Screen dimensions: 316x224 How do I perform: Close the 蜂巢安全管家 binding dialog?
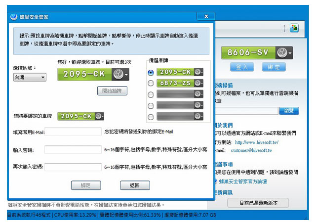(x=206, y=16)
